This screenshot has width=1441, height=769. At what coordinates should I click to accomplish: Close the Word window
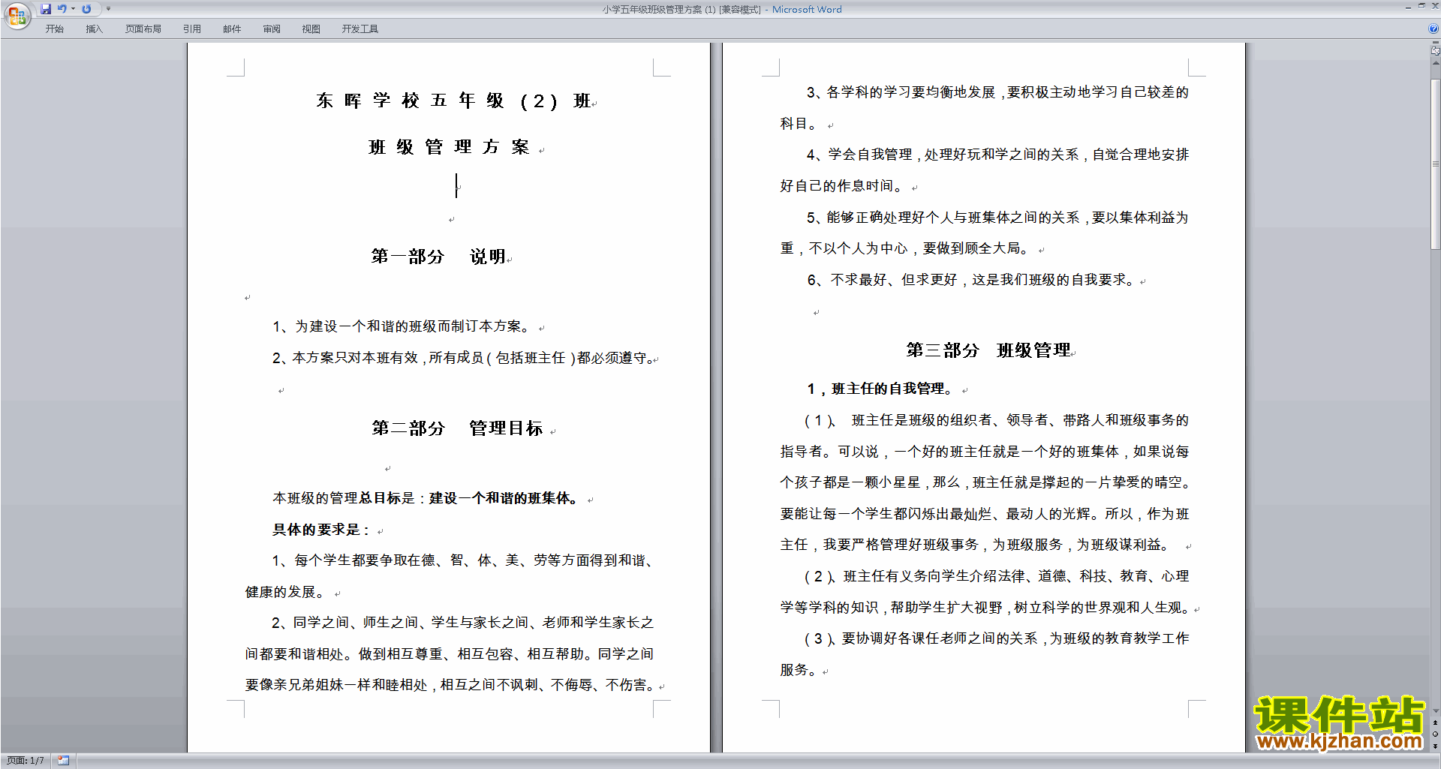click(1434, 6)
